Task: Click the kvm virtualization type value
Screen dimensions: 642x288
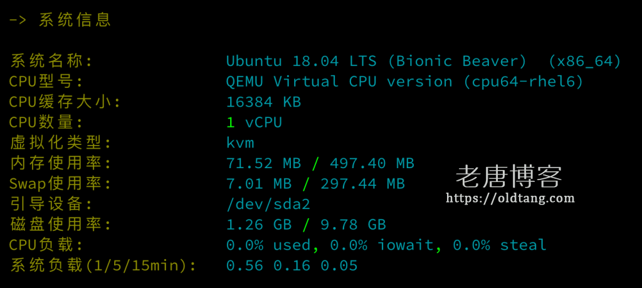Action: 240,143
